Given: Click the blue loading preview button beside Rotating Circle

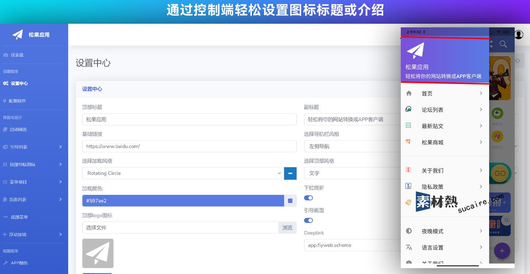Looking at the screenshot, I should click(x=290, y=173).
